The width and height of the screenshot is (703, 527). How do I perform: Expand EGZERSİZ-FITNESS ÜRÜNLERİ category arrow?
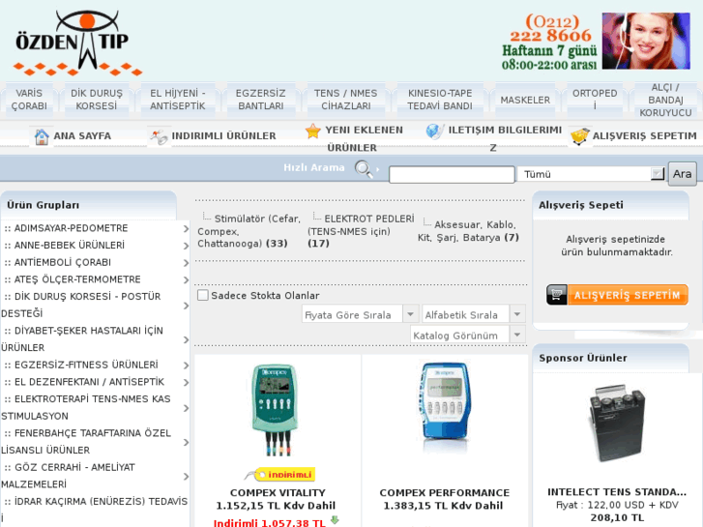(186, 366)
